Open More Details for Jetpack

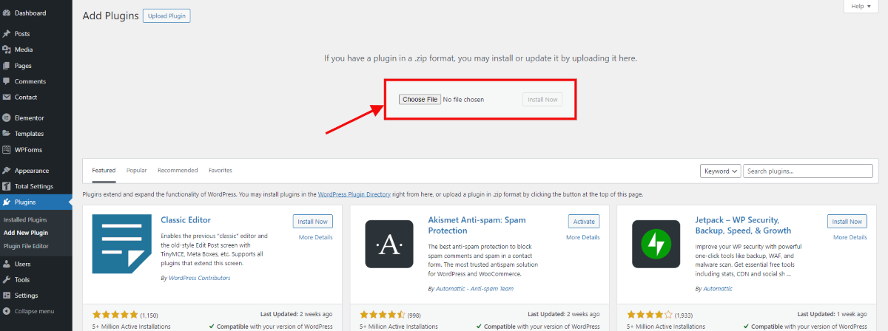coord(850,238)
